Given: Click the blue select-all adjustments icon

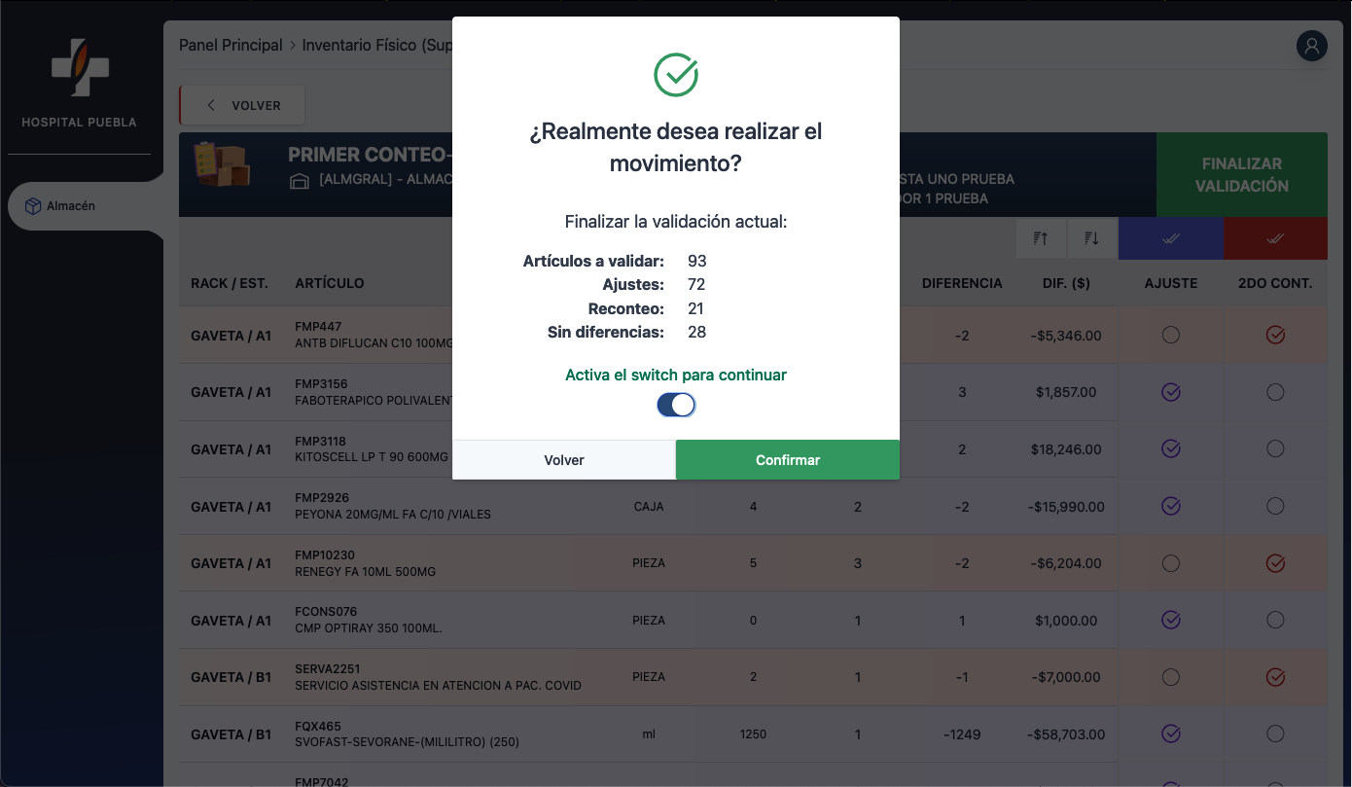Looking at the screenshot, I should coord(1170,238).
